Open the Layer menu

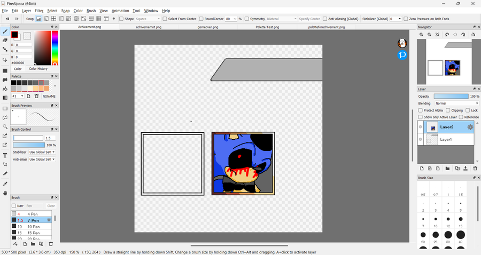pyautogui.click(x=26, y=11)
